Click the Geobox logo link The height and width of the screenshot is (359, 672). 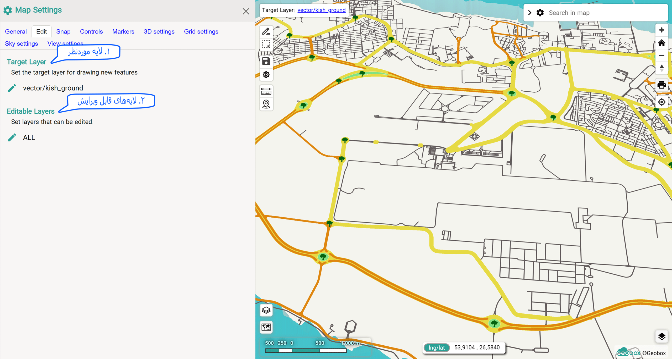pos(629,352)
